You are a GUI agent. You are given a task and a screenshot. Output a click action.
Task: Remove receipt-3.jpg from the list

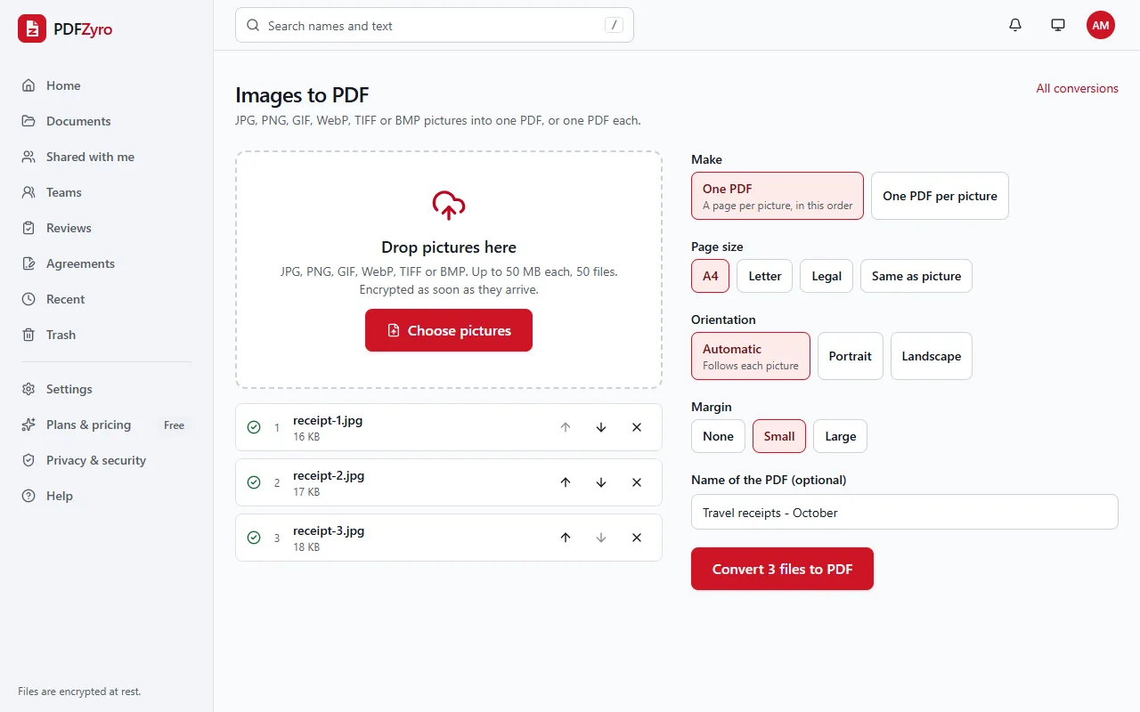point(637,538)
